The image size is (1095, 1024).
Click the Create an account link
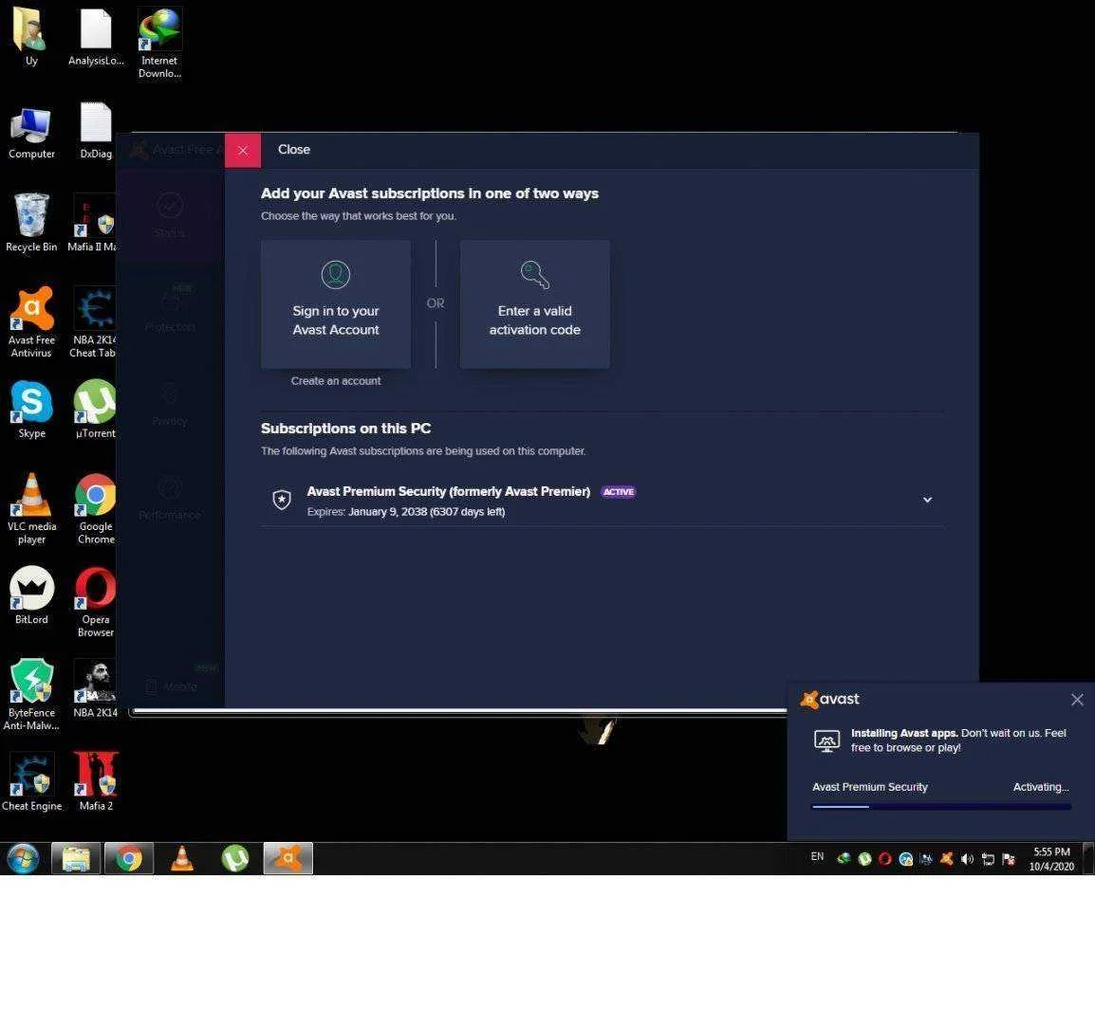[336, 381]
